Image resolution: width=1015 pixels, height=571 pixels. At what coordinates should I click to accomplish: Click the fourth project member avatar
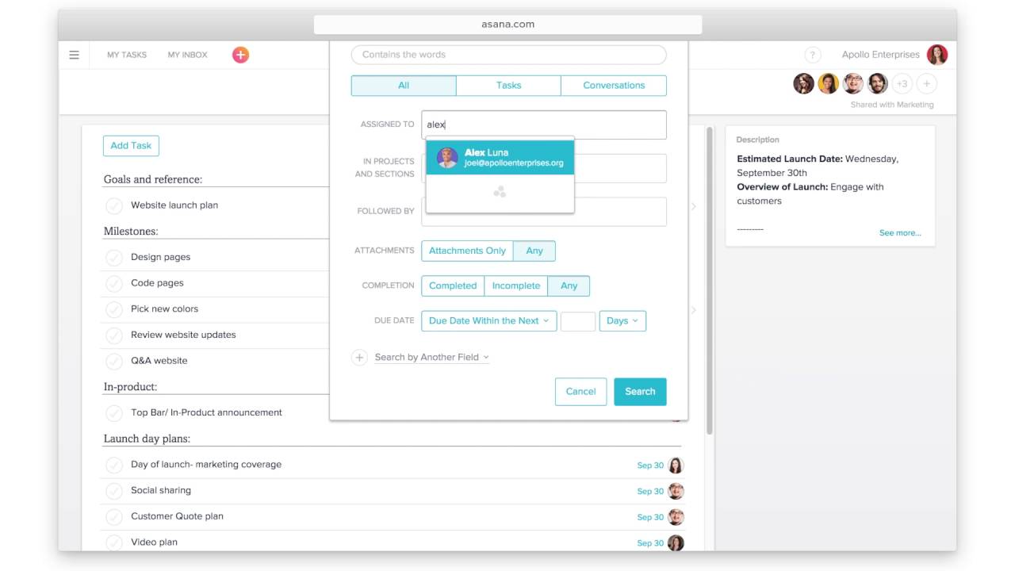click(x=877, y=83)
